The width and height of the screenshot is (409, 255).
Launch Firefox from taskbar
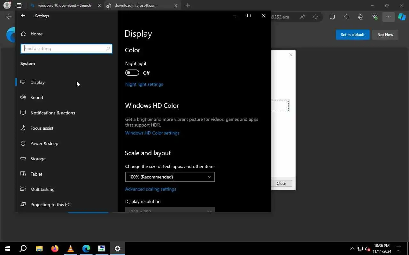55,249
